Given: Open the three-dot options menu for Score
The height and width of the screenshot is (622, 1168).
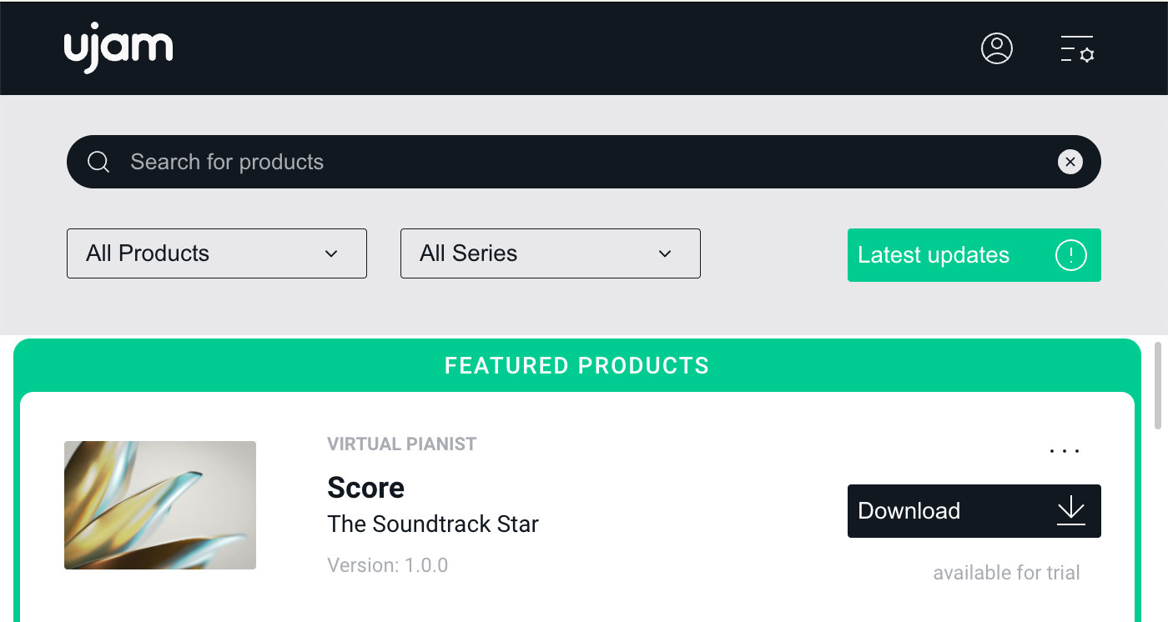Looking at the screenshot, I should tap(1065, 451).
